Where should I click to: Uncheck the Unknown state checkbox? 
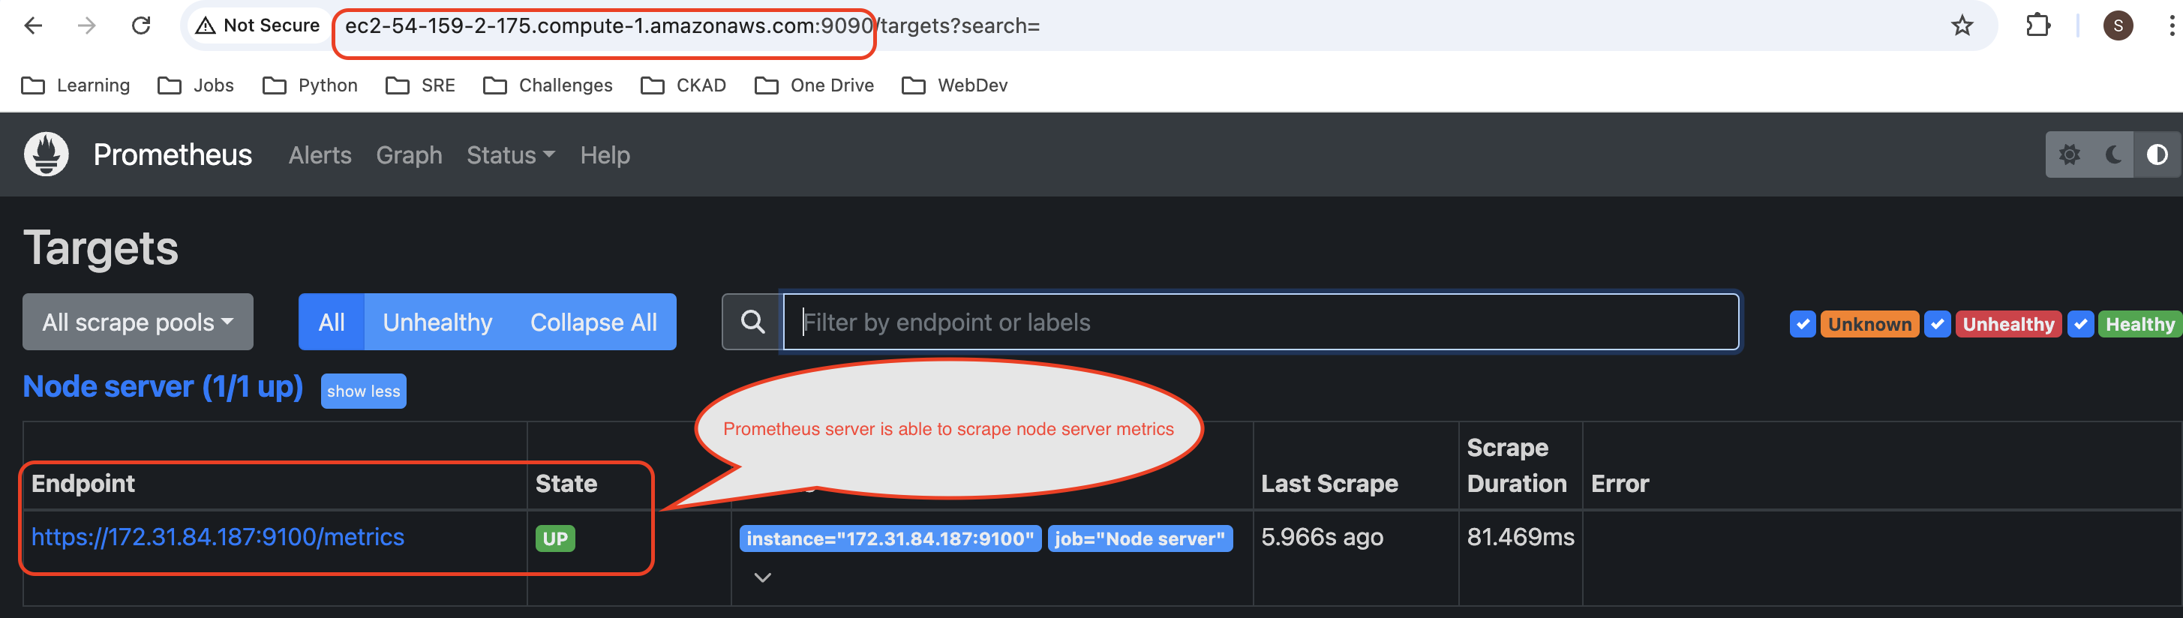pyautogui.click(x=1802, y=324)
